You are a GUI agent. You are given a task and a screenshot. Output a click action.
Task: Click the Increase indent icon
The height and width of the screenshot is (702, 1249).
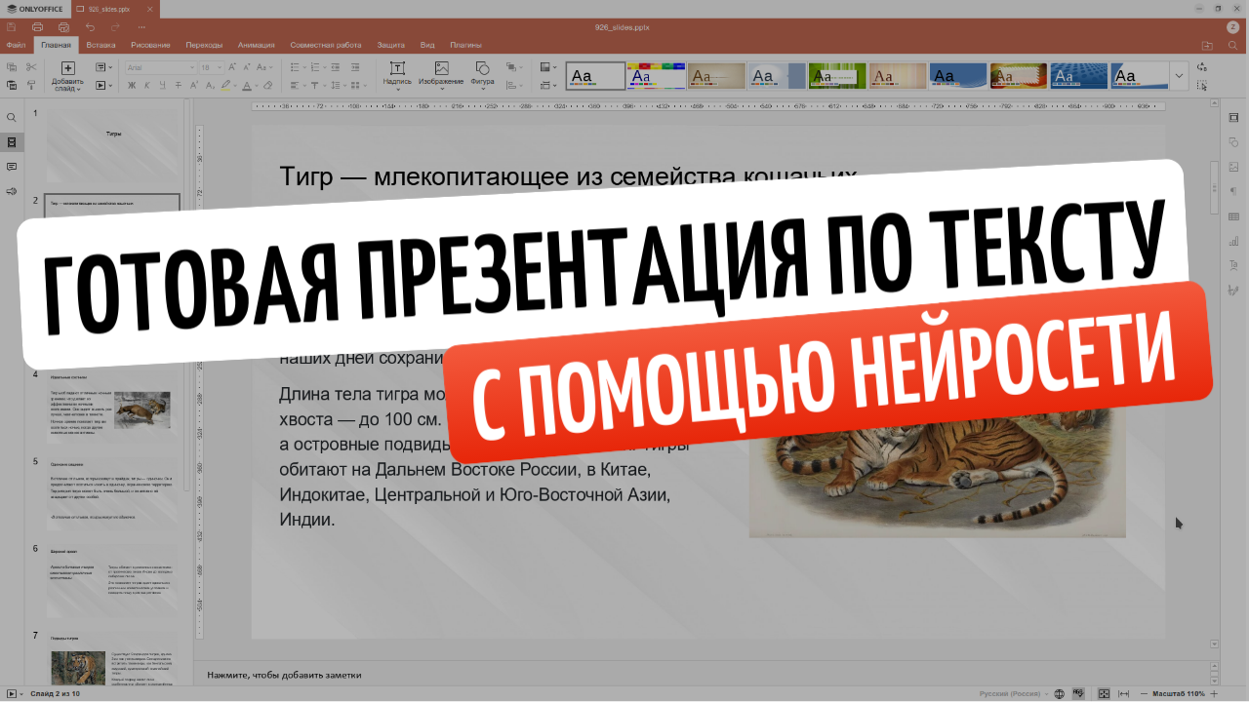click(355, 67)
